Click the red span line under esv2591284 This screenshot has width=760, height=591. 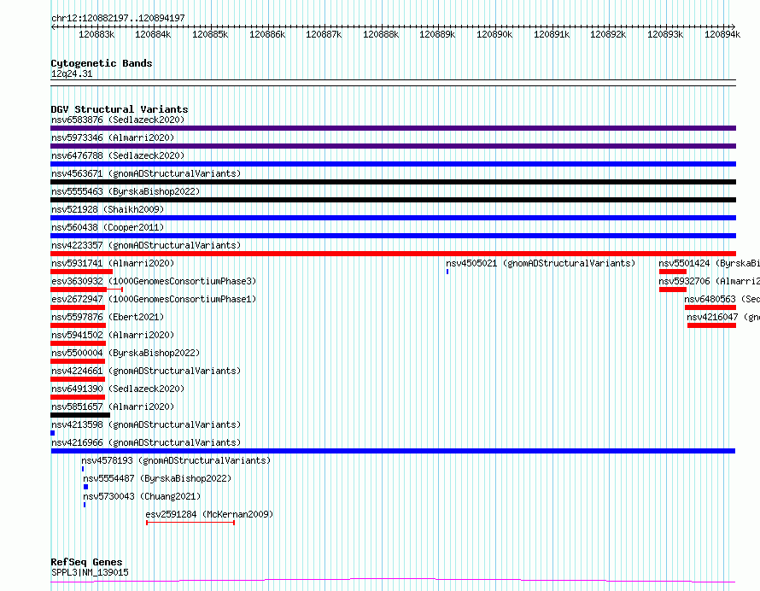[x=190, y=523]
